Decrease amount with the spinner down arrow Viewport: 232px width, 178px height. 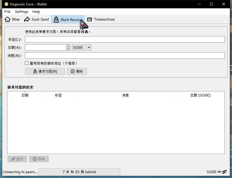68,49
